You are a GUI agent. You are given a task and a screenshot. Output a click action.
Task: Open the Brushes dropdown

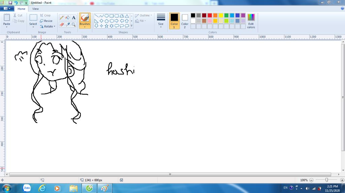point(85,21)
